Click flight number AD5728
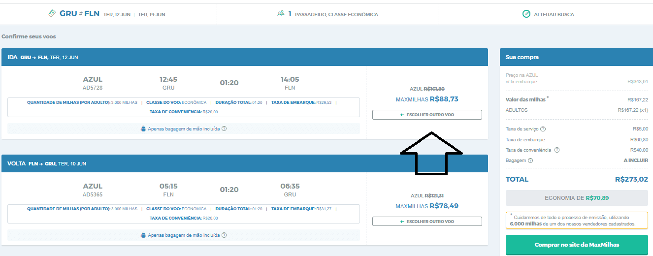The height and width of the screenshot is (256, 653). click(x=93, y=88)
